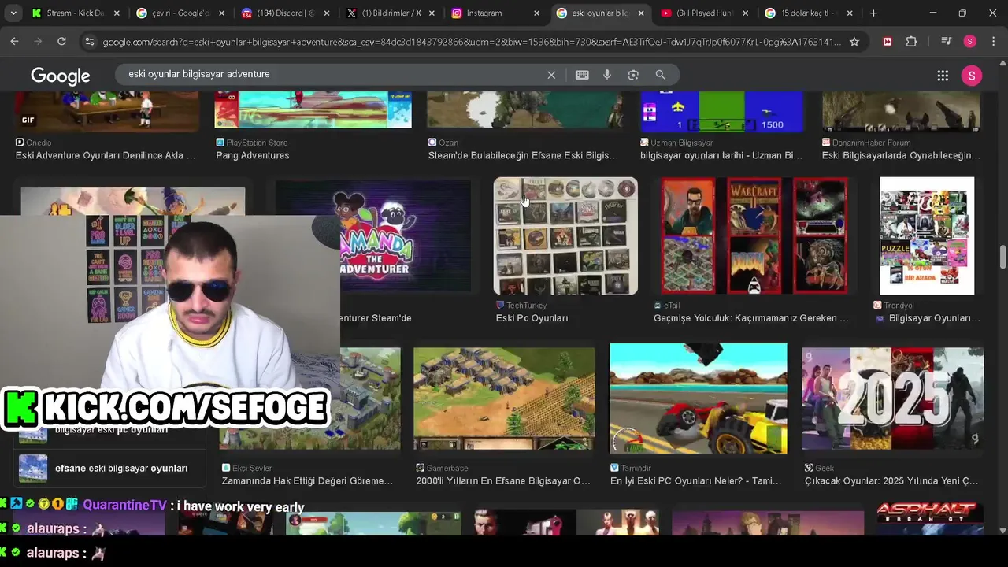Open the Trendyol puzzle games image
Viewport: 1008px width, 567px height.
(x=927, y=235)
